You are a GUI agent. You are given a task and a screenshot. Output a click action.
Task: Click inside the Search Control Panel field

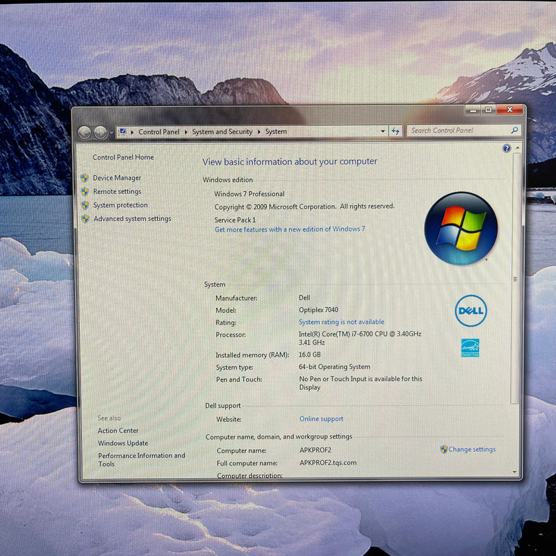pyautogui.click(x=455, y=130)
